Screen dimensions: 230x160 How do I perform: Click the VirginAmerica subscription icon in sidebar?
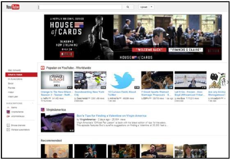click(8, 112)
